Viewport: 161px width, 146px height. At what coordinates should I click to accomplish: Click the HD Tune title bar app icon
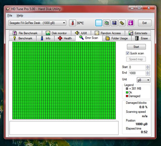[x=8, y=9]
